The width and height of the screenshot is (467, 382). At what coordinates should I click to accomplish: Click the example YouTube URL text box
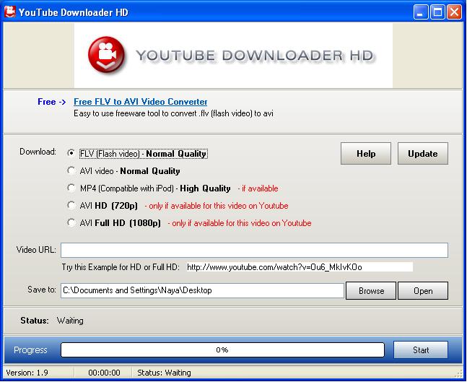click(x=300, y=267)
